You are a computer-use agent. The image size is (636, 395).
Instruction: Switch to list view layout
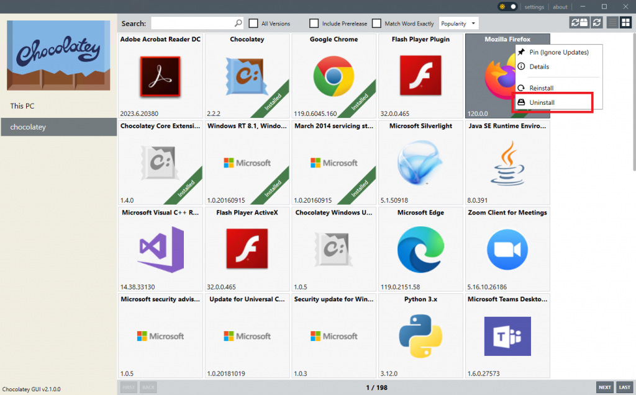click(x=612, y=23)
